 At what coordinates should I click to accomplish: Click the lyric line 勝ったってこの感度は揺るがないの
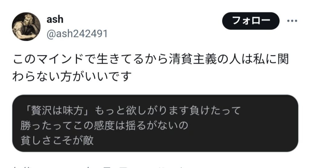coord(104,125)
